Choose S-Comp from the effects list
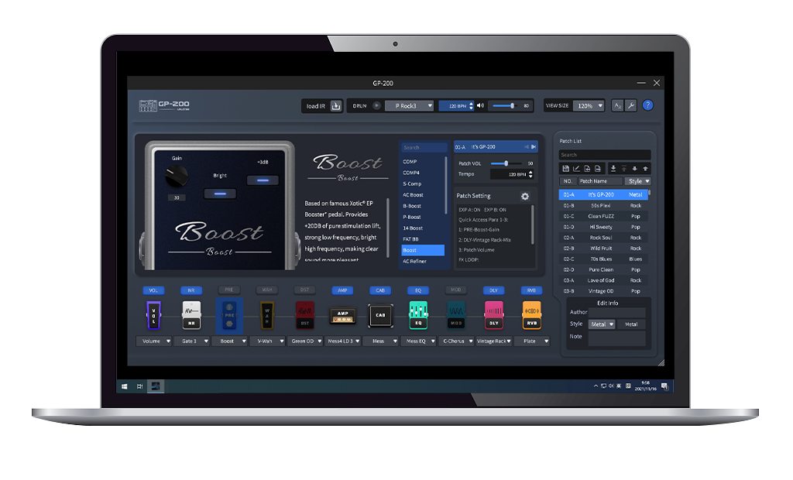This screenshot has height=480, width=793. [x=412, y=183]
